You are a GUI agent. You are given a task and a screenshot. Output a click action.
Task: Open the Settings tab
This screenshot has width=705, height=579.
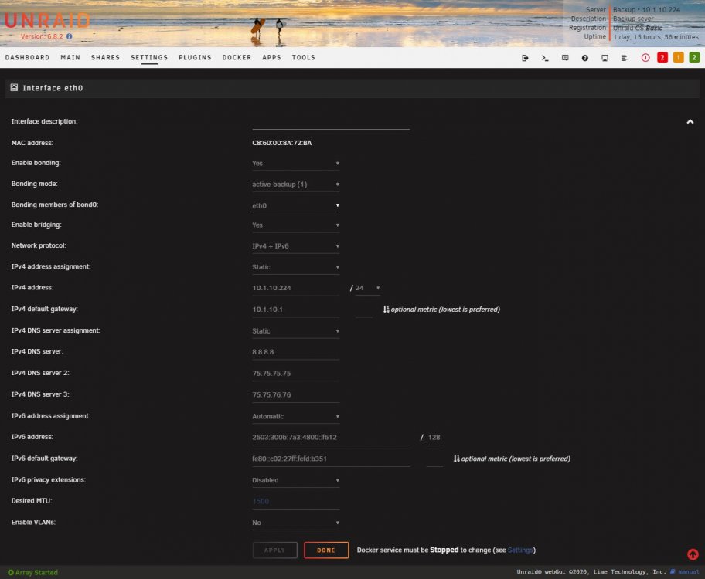[149, 57]
